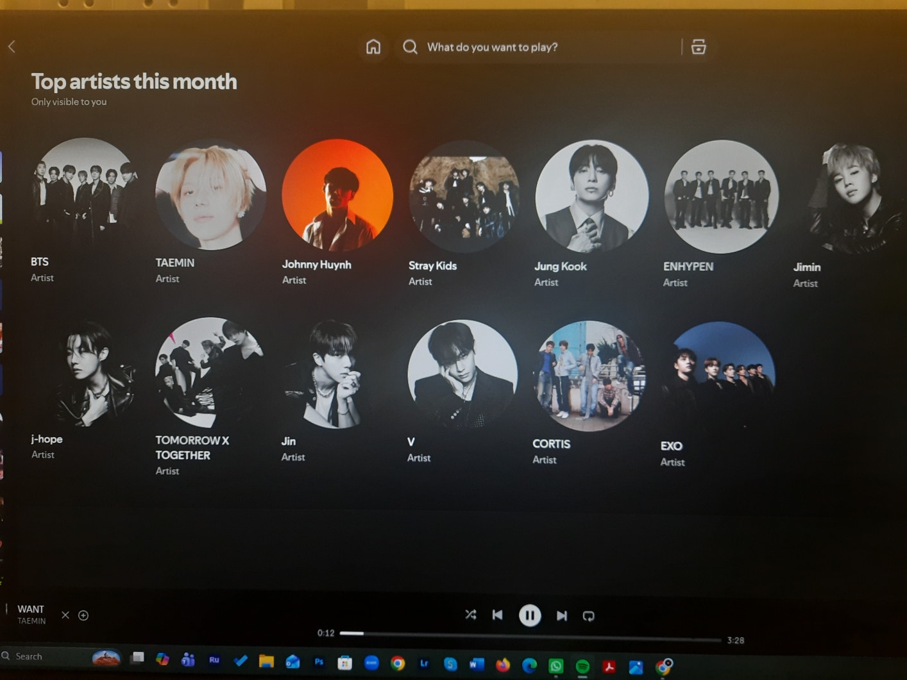Open the ENHYPEN artist photo
Screen dimensions: 907x680
(x=721, y=197)
